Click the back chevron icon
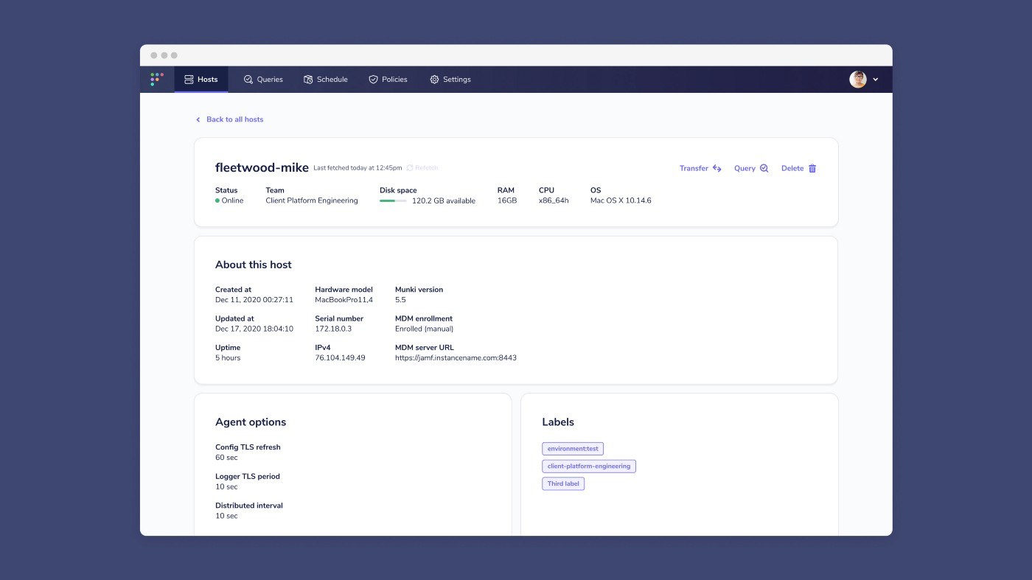The width and height of the screenshot is (1032, 580). [x=198, y=119]
